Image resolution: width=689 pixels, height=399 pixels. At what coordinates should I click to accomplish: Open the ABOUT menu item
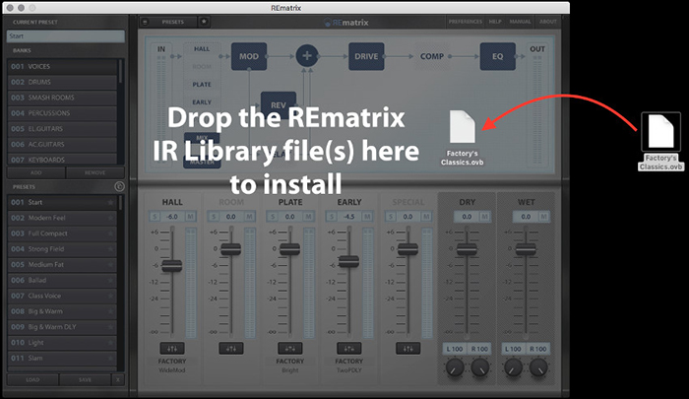(548, 21)
